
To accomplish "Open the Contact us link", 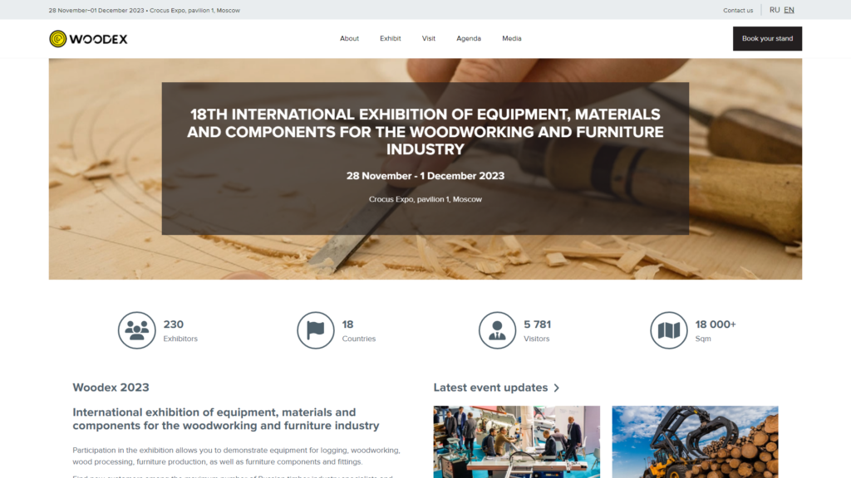I will tap(738, 10).
